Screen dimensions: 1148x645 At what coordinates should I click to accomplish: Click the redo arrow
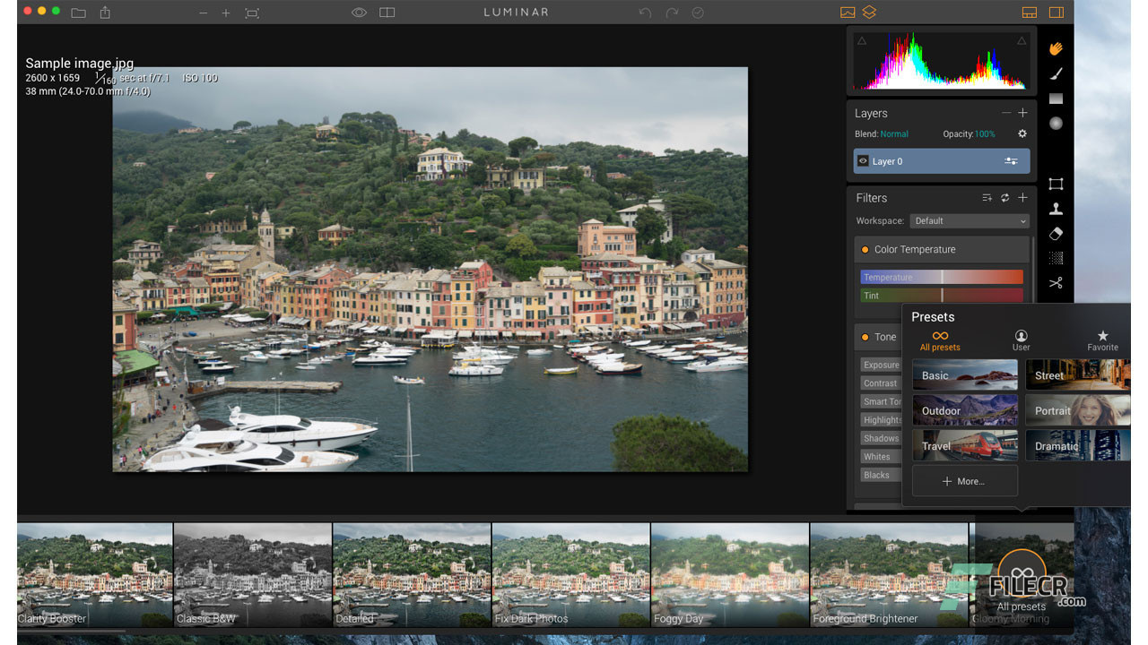tap(672, 13)
